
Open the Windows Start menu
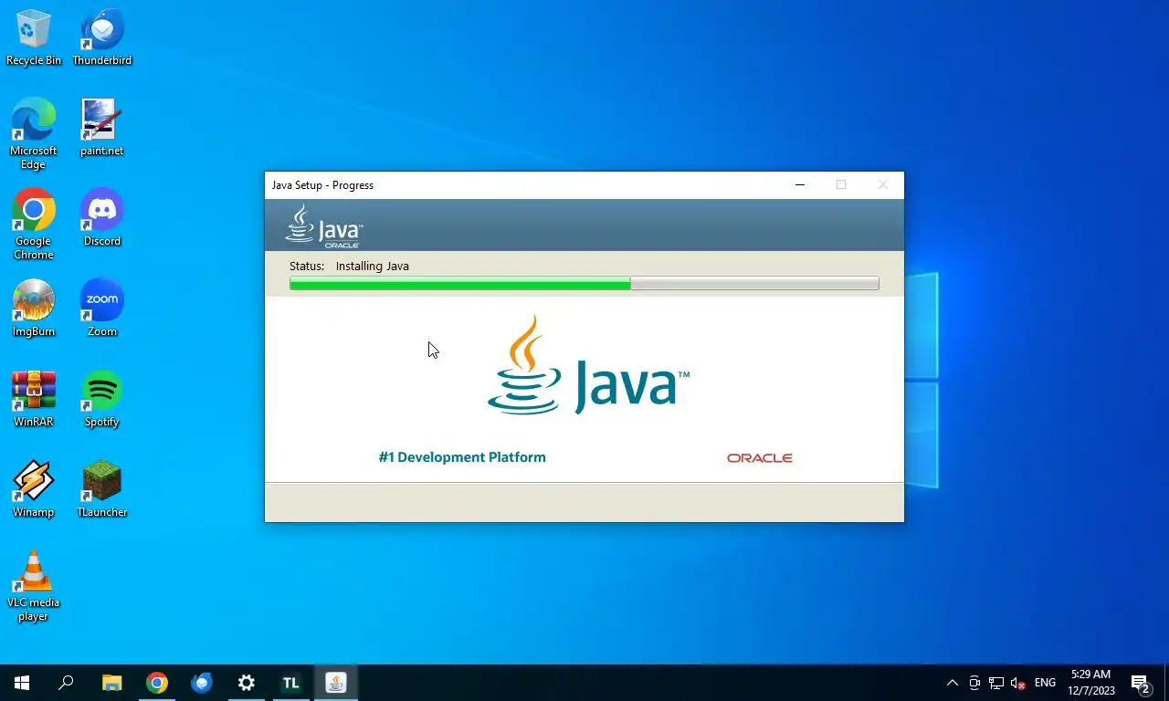tap(22, 683)
